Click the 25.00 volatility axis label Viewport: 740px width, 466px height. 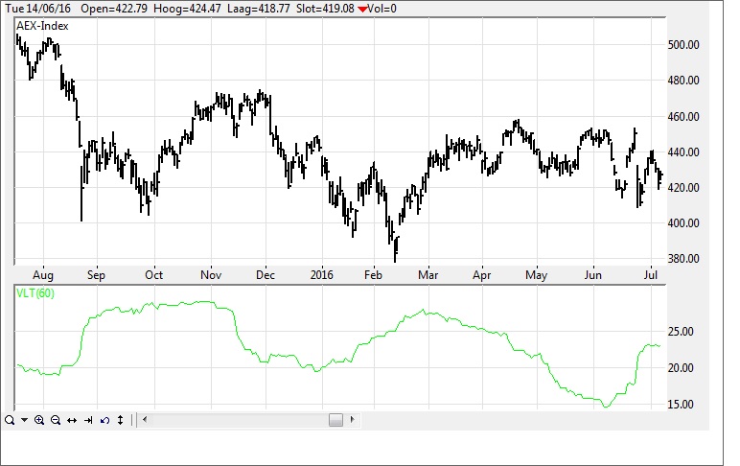[x=682, y=332]
